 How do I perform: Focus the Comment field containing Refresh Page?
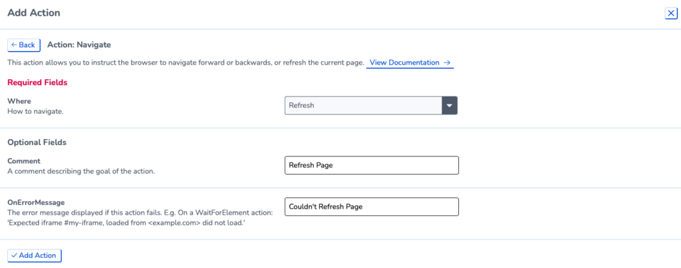pos(371,166)
